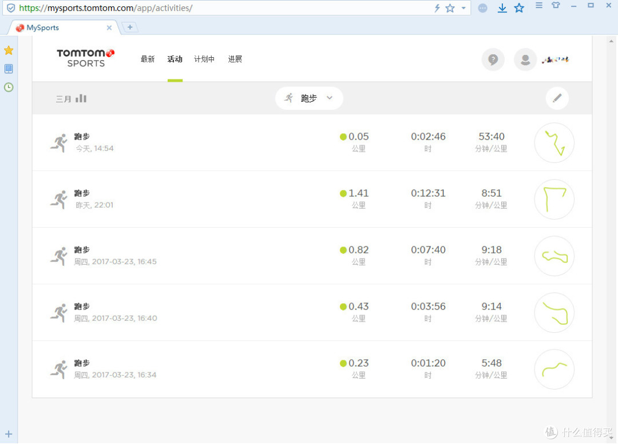Open the blue tablet icon in the sidebar

click(8, 69)
